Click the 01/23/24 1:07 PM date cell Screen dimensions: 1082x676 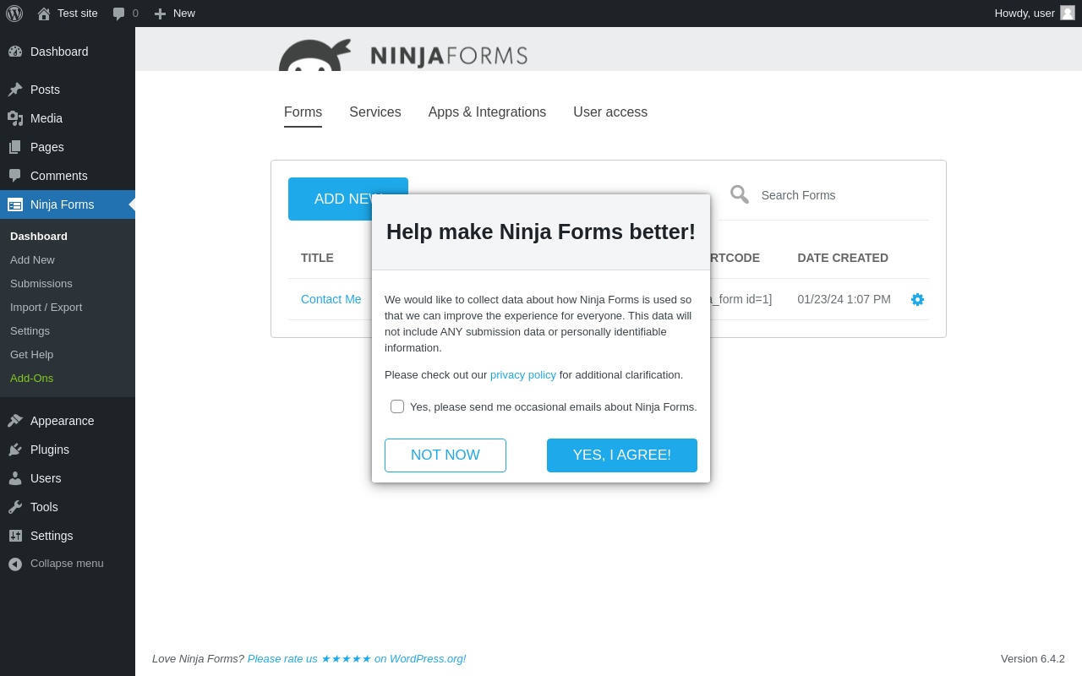tap(844, 299)
